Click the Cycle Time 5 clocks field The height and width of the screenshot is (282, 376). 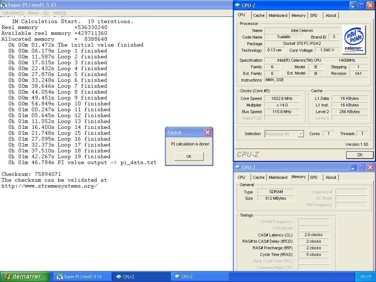coord(314,254)
